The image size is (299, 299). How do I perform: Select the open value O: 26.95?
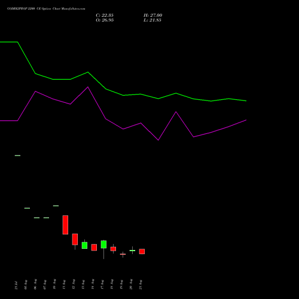click(x=105, y=20)
